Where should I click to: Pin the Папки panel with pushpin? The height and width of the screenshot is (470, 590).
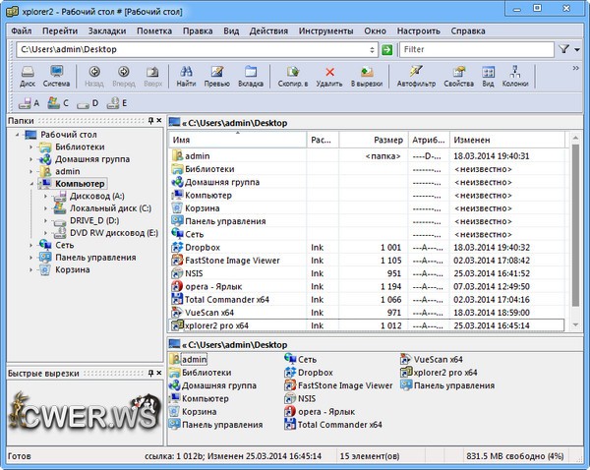[x=150, y=121]
